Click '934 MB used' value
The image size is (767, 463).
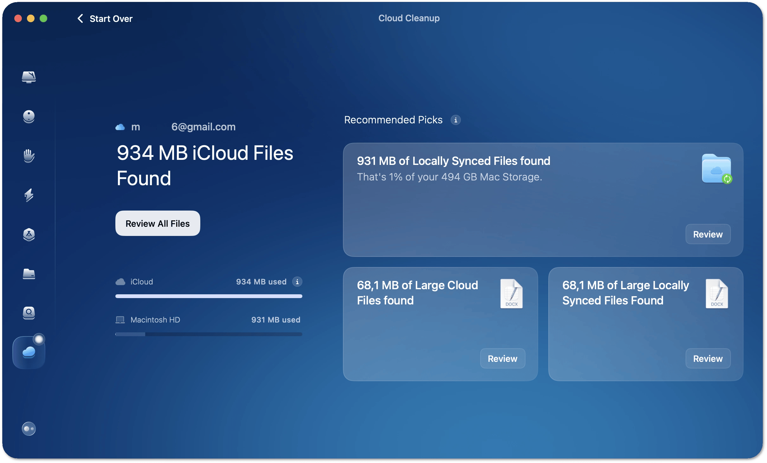click(x=261, y=282)
